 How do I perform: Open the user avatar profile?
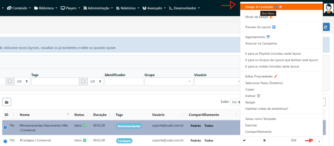(328, 8)
